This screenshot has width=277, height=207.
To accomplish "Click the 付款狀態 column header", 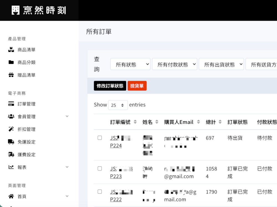I will coord(267,122).
